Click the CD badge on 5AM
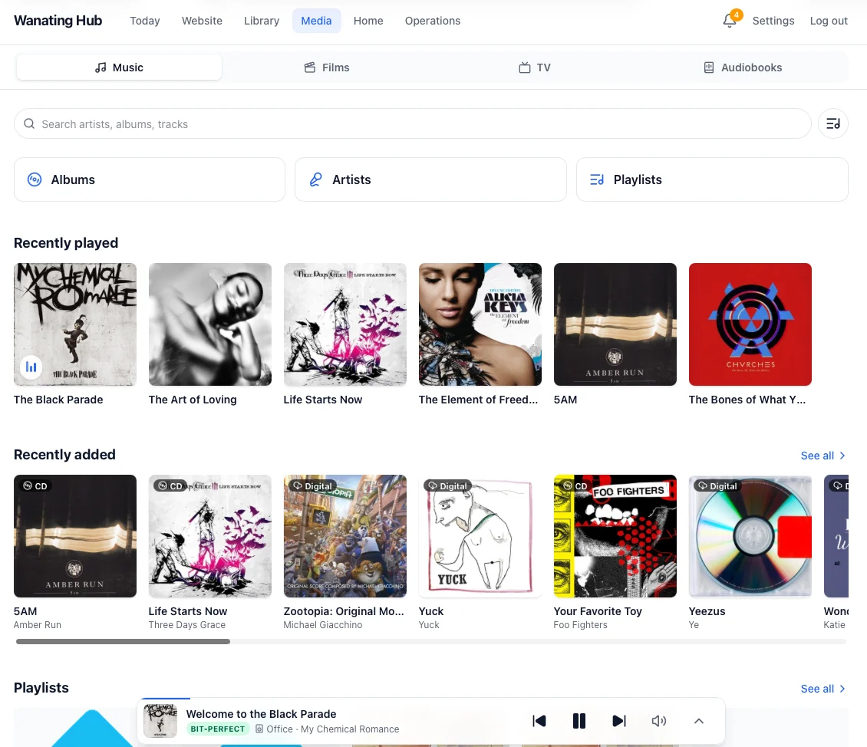Image resolution: width=867 pixels, height=747 pixels. point(35,485)
